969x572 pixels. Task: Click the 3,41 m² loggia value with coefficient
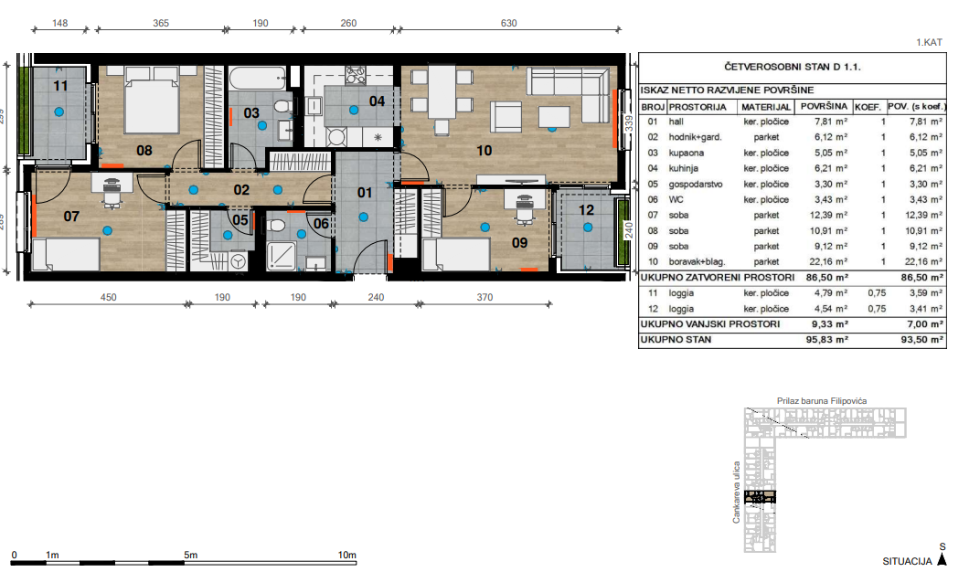[x=926, y=309]
